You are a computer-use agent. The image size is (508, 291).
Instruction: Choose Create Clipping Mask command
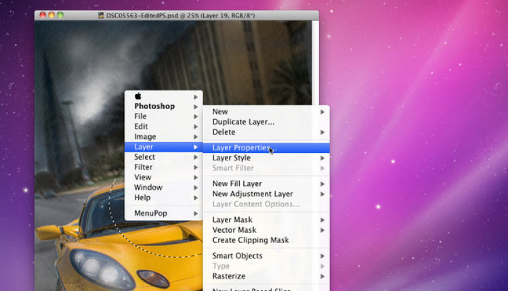[266, 240]
